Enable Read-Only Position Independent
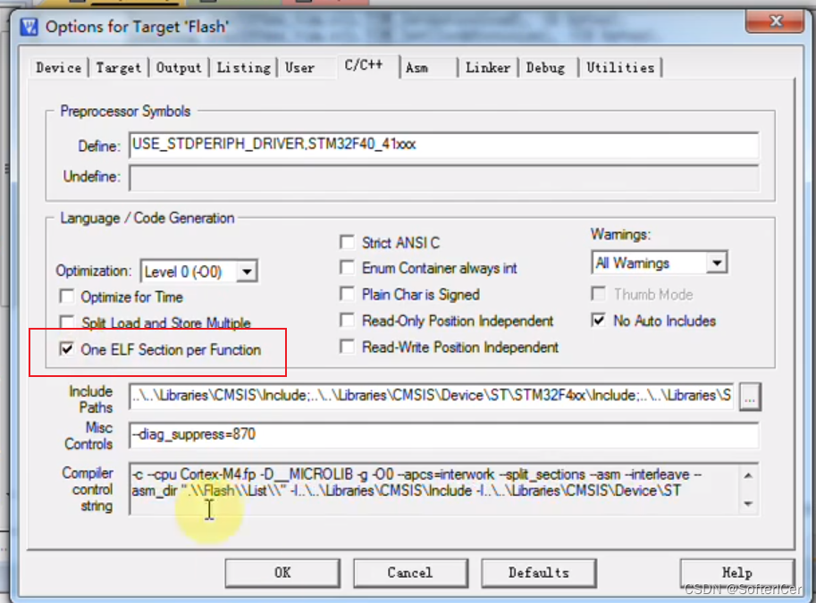This screenshot has height=603, width=816. [347, 321]
